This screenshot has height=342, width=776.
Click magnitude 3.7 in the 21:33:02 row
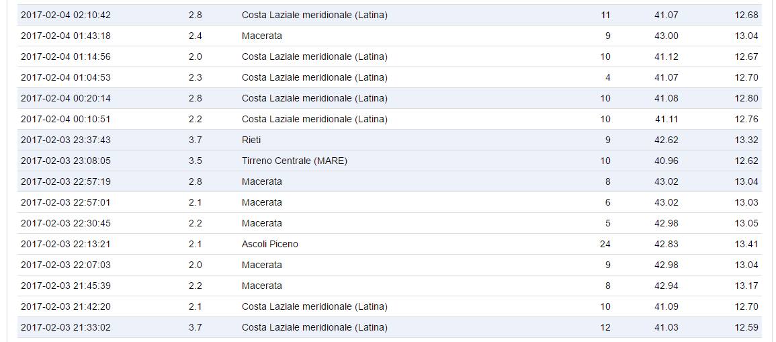coord(196,327)
